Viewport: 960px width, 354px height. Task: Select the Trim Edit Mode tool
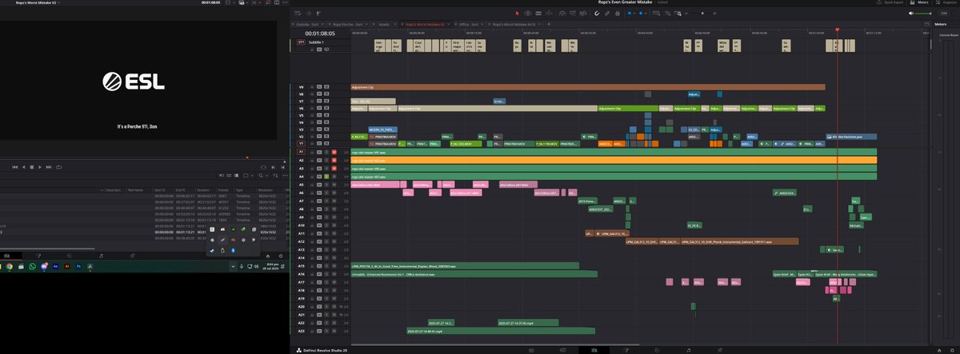click(x=528, y=13)
